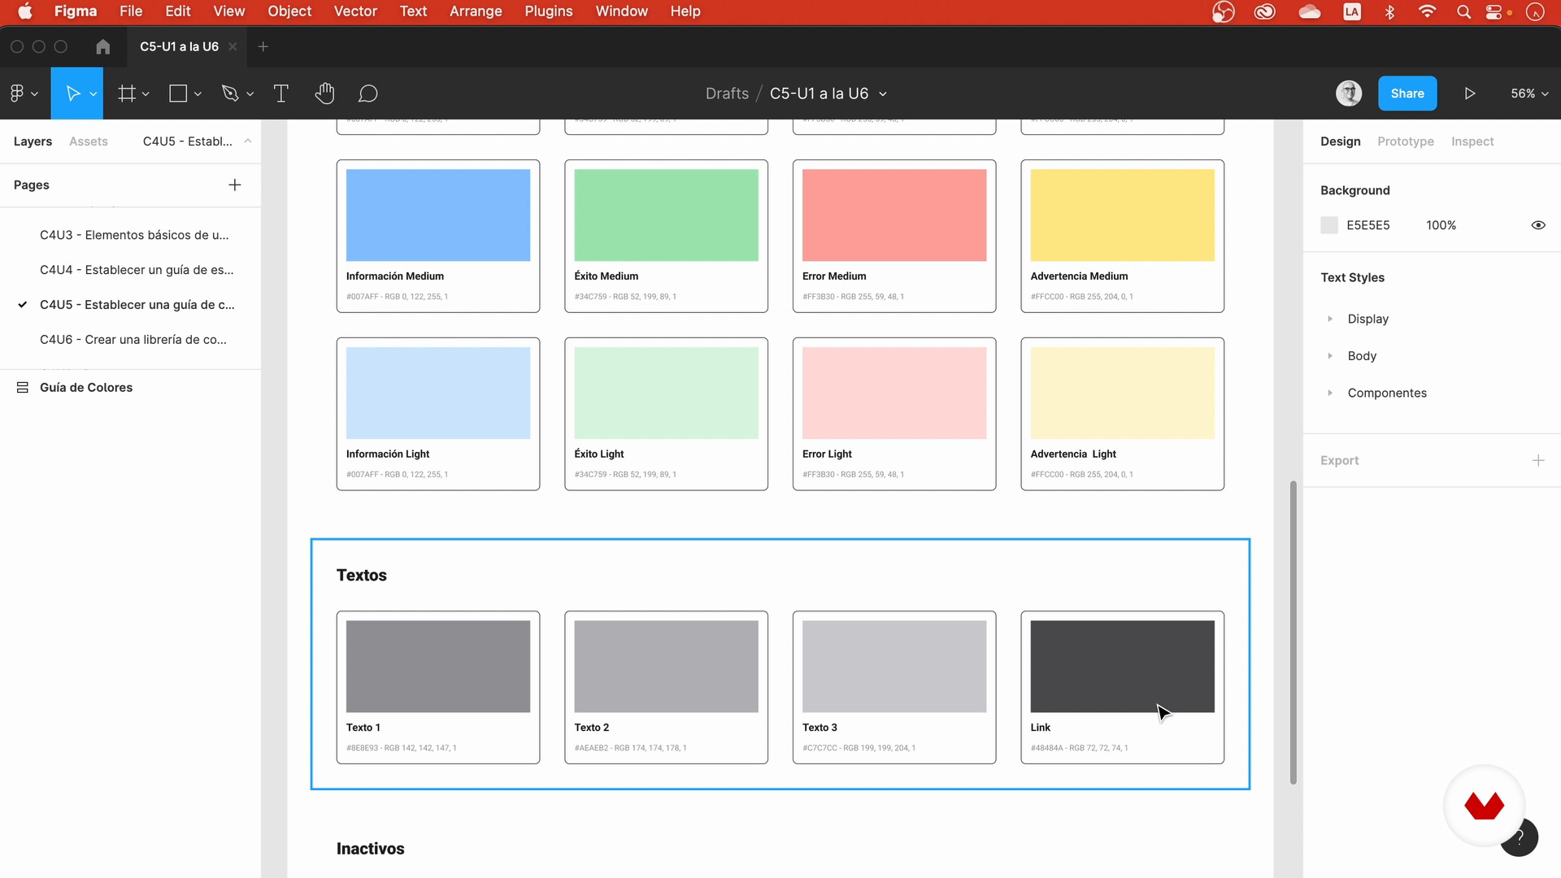Click the blue Share button

[1407, 93]
